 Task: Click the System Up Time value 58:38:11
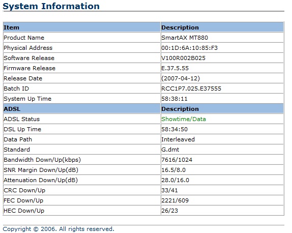tap(174, 99)
